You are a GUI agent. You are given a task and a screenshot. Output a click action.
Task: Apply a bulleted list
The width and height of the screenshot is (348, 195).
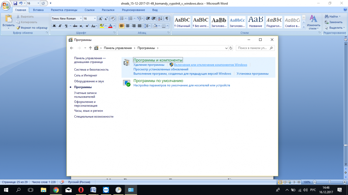(x=122, y=19)
